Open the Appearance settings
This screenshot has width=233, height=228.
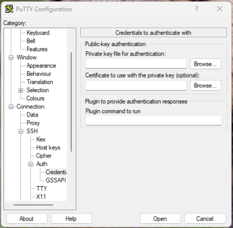pos(41,65)
